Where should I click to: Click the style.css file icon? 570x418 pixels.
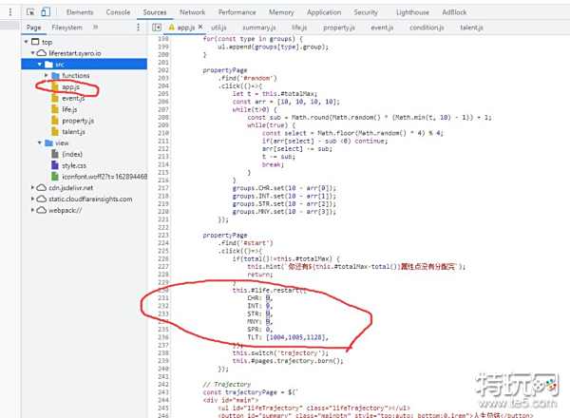click(55, 165)
